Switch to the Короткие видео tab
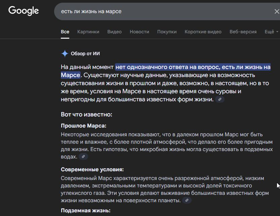The image size is (280, 216). pos(203,31)
